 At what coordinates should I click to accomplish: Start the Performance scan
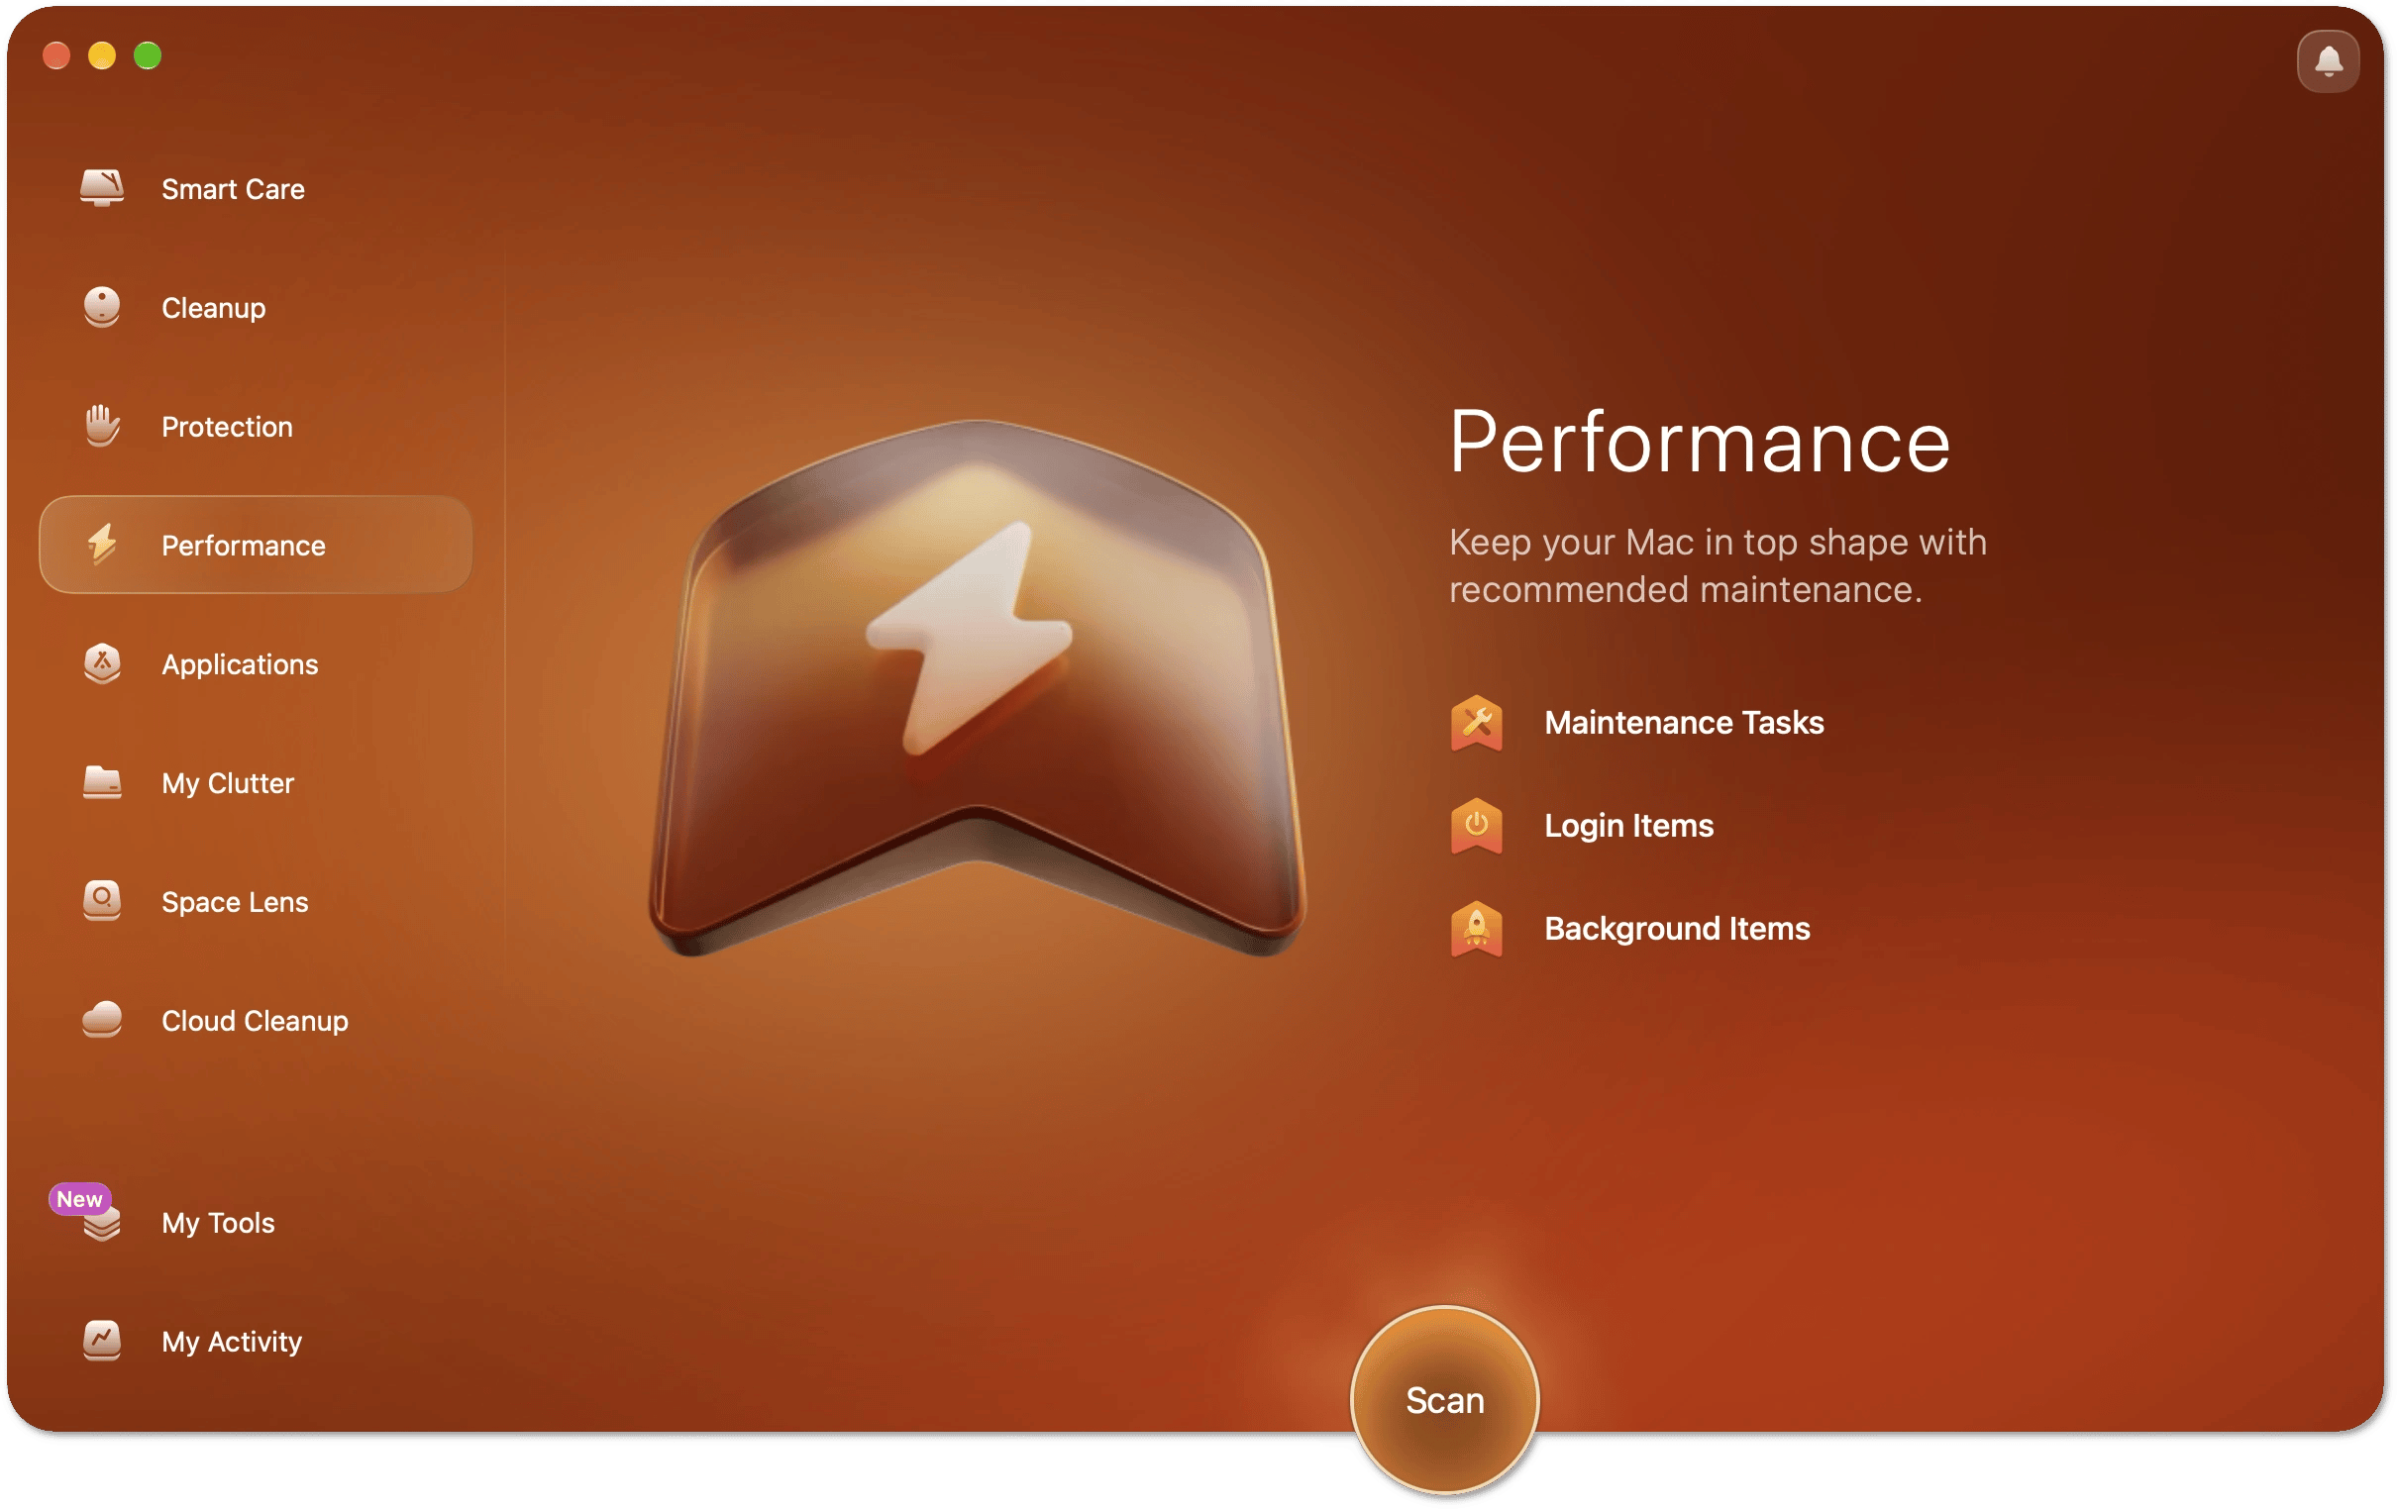(x=1444, y=1399)
